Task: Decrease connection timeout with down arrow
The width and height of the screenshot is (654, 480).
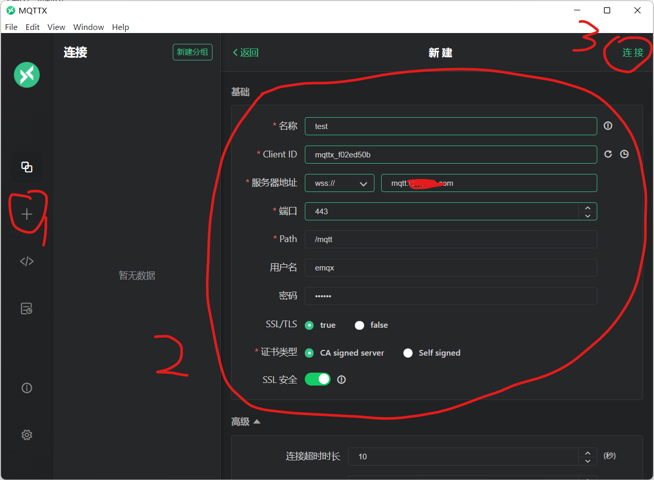Action: pyautogui.click(x=587, y=461)
